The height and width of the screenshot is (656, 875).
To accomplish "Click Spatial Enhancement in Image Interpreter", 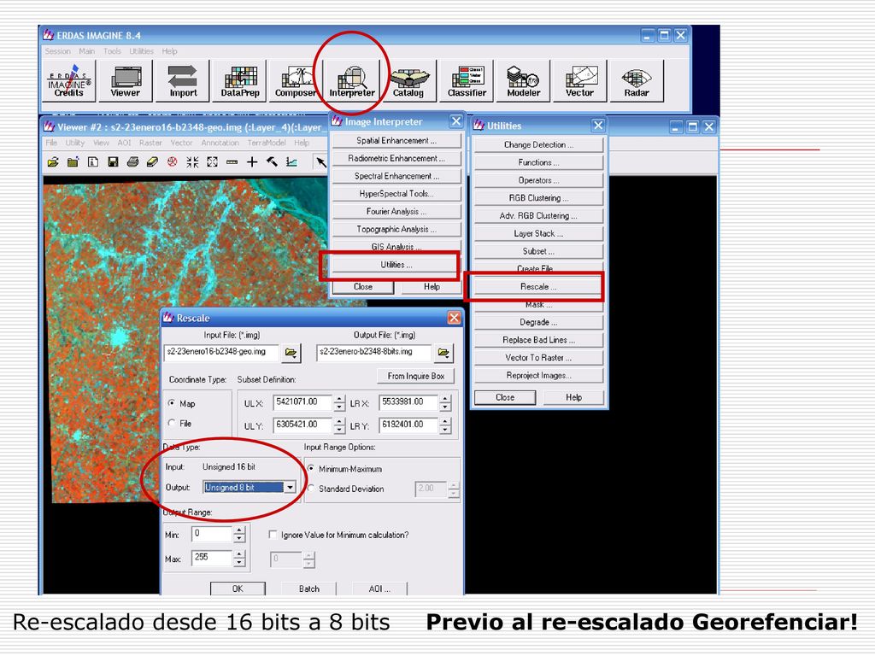I will [x=396, y=141].
